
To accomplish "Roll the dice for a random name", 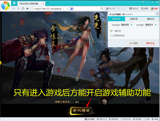I will click(x=104, y=102).
